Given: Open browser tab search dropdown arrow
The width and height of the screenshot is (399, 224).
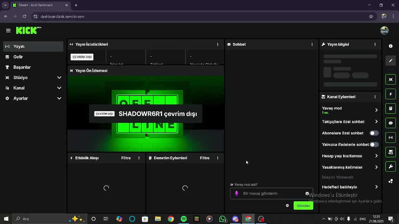Looking at the screenshot, I should (5, 5).
